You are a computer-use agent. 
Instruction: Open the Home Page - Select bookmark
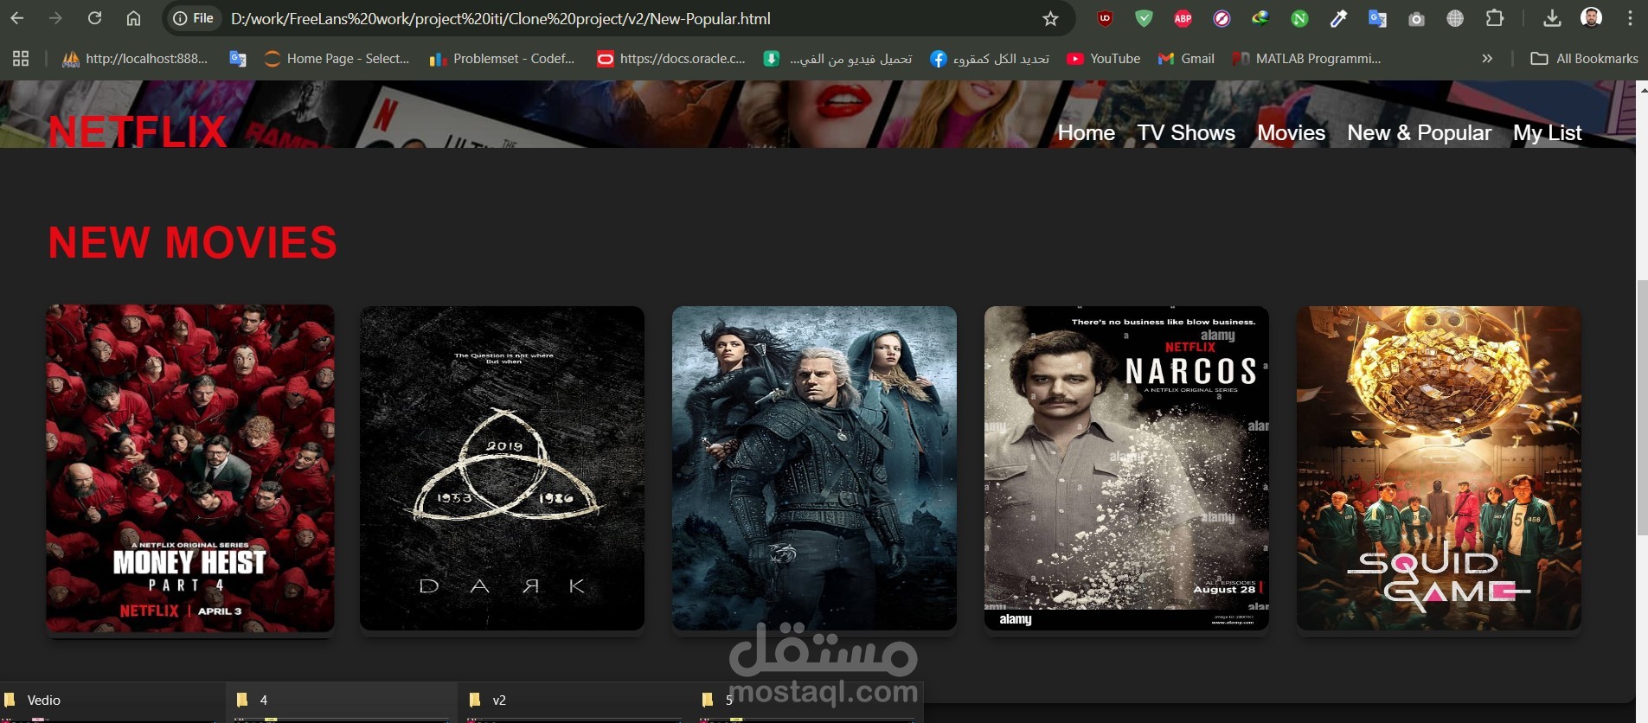point(337,59)
